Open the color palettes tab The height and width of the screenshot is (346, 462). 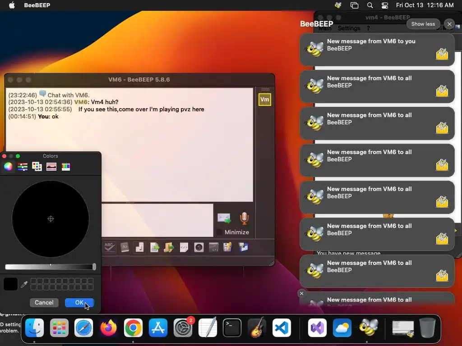[37, 167]
